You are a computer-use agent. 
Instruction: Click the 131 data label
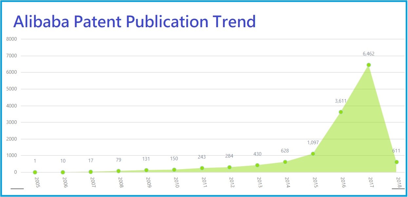(146, 159)
